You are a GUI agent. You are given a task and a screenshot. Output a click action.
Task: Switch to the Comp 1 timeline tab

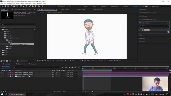(x=7, y=64)
